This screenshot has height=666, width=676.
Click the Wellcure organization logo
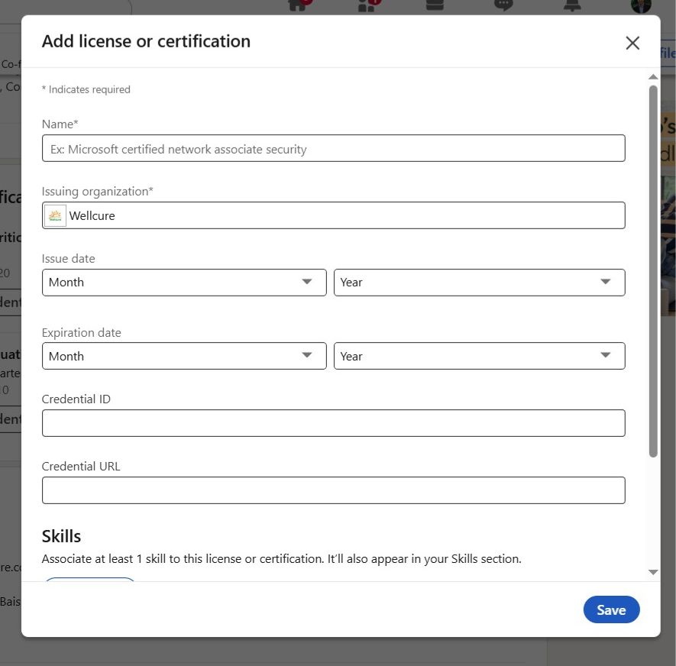point(55,216)
